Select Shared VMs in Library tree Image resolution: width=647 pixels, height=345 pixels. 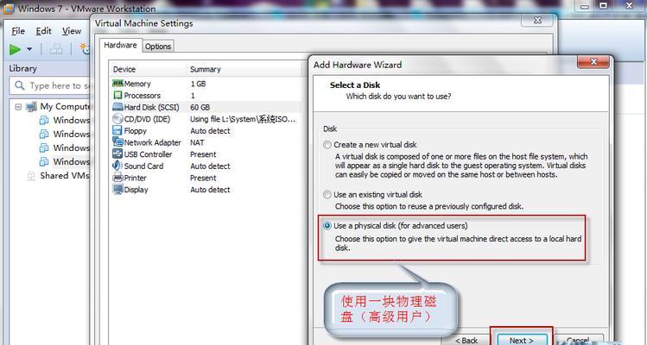(x=65, y=176)
